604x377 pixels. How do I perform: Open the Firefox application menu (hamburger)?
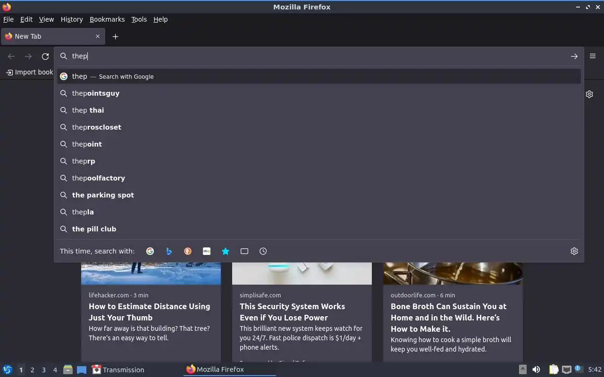[593, 56]
